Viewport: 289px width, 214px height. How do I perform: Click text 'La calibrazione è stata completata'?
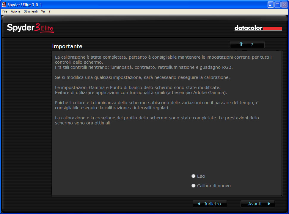pyautogui.click(x=90, y=57)
